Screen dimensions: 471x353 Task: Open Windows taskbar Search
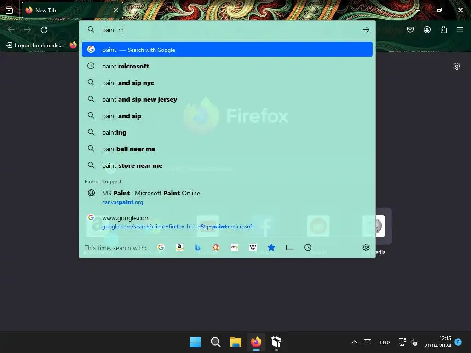tap(215, 342)
